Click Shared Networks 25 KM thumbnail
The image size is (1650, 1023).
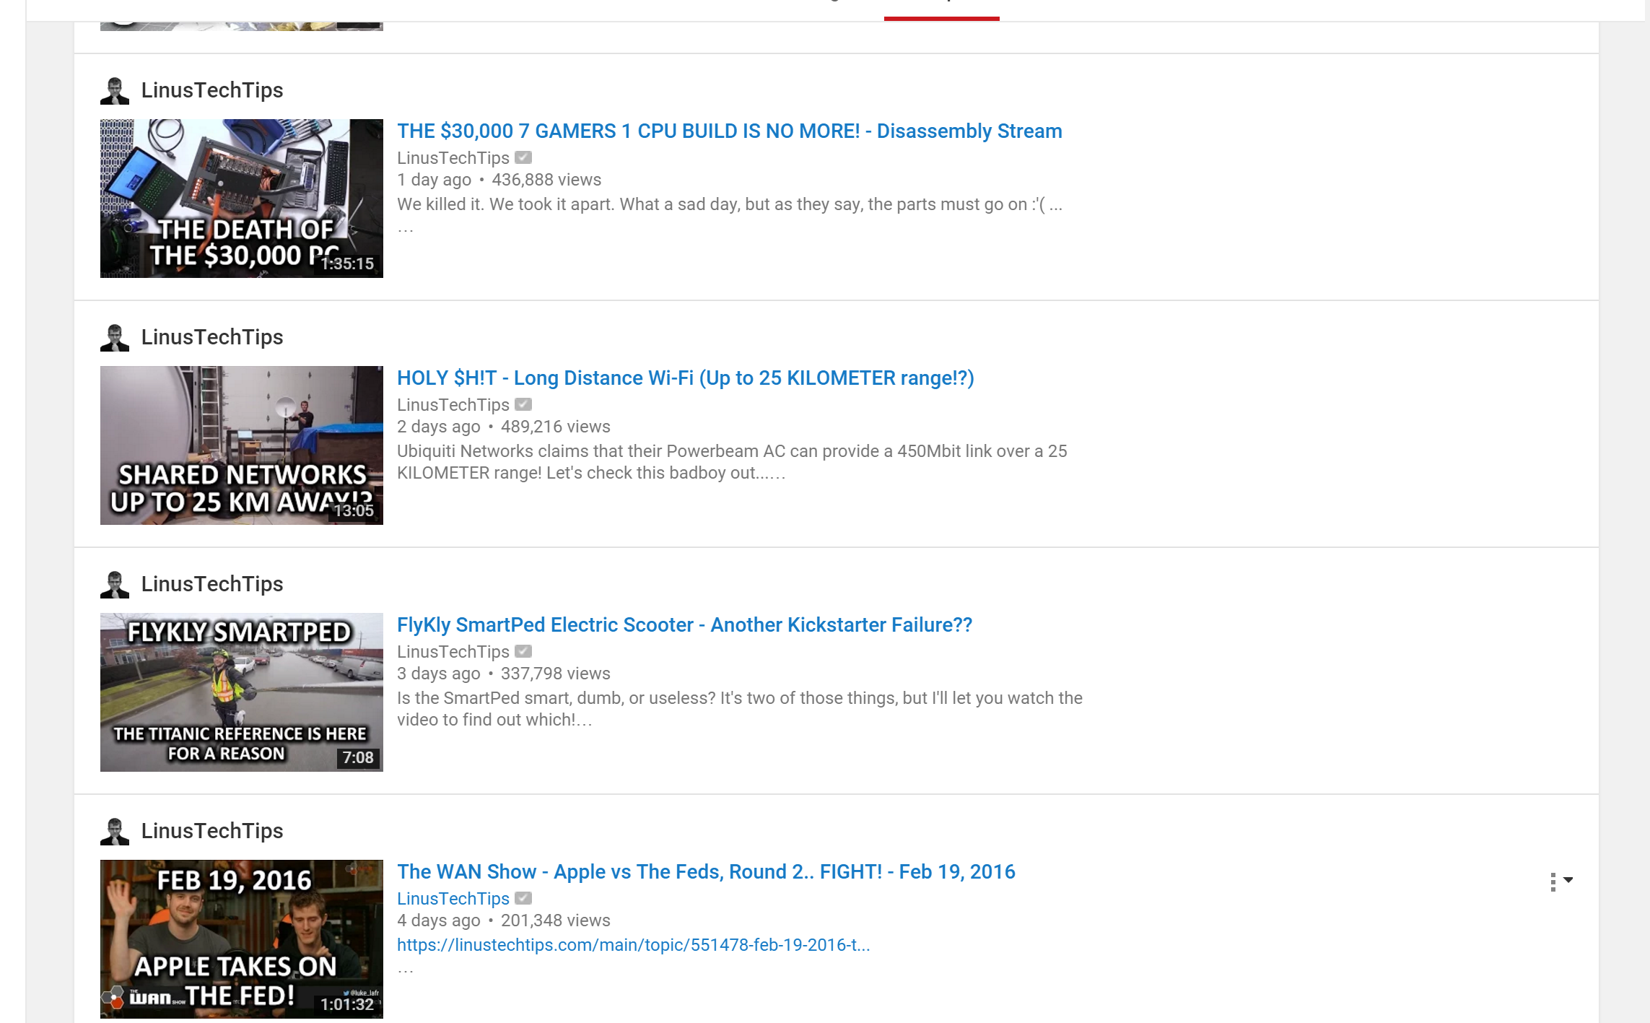click(241, 445)
